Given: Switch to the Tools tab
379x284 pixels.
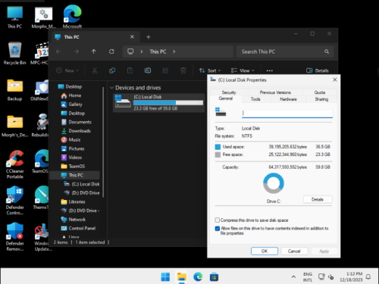Looking at the screenshot, I should click(x=255, y=99).
